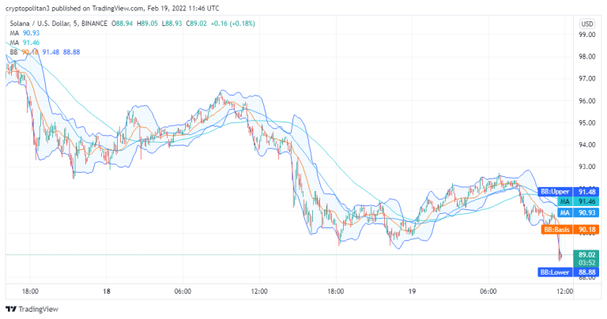The image size is (607, 319).
Task: Click the green 89.02 current price label
Action: coord(586,254)
